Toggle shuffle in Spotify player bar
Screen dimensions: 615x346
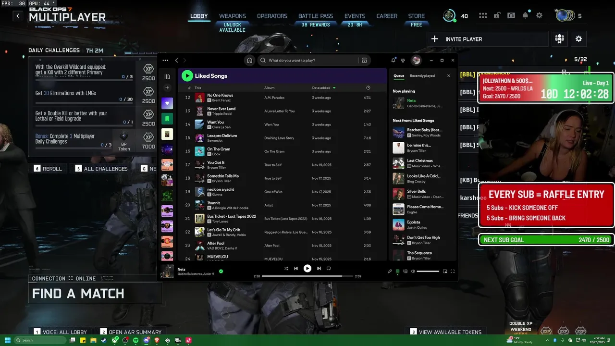click(x=286, y=269)
